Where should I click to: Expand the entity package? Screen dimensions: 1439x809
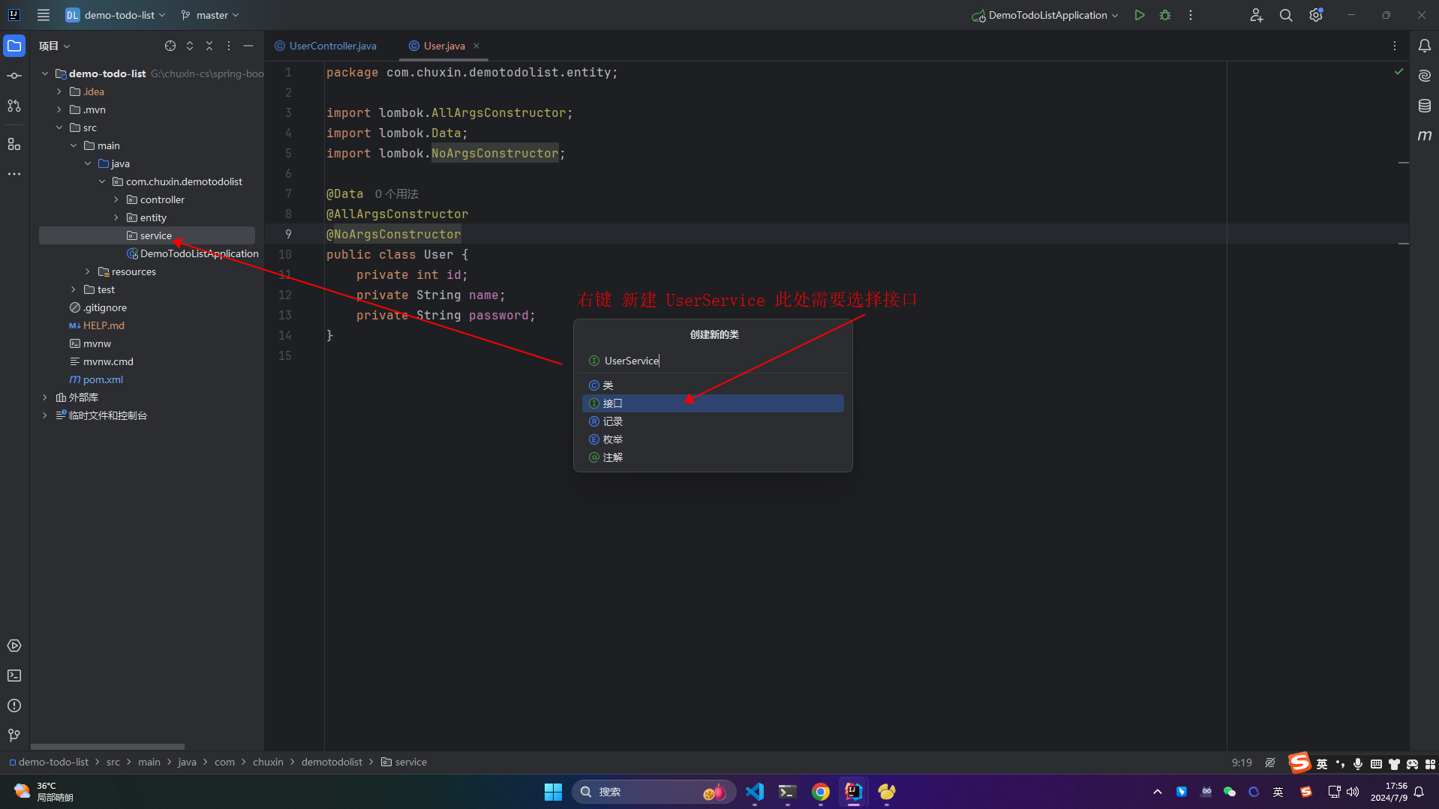(x=116, y=217)
